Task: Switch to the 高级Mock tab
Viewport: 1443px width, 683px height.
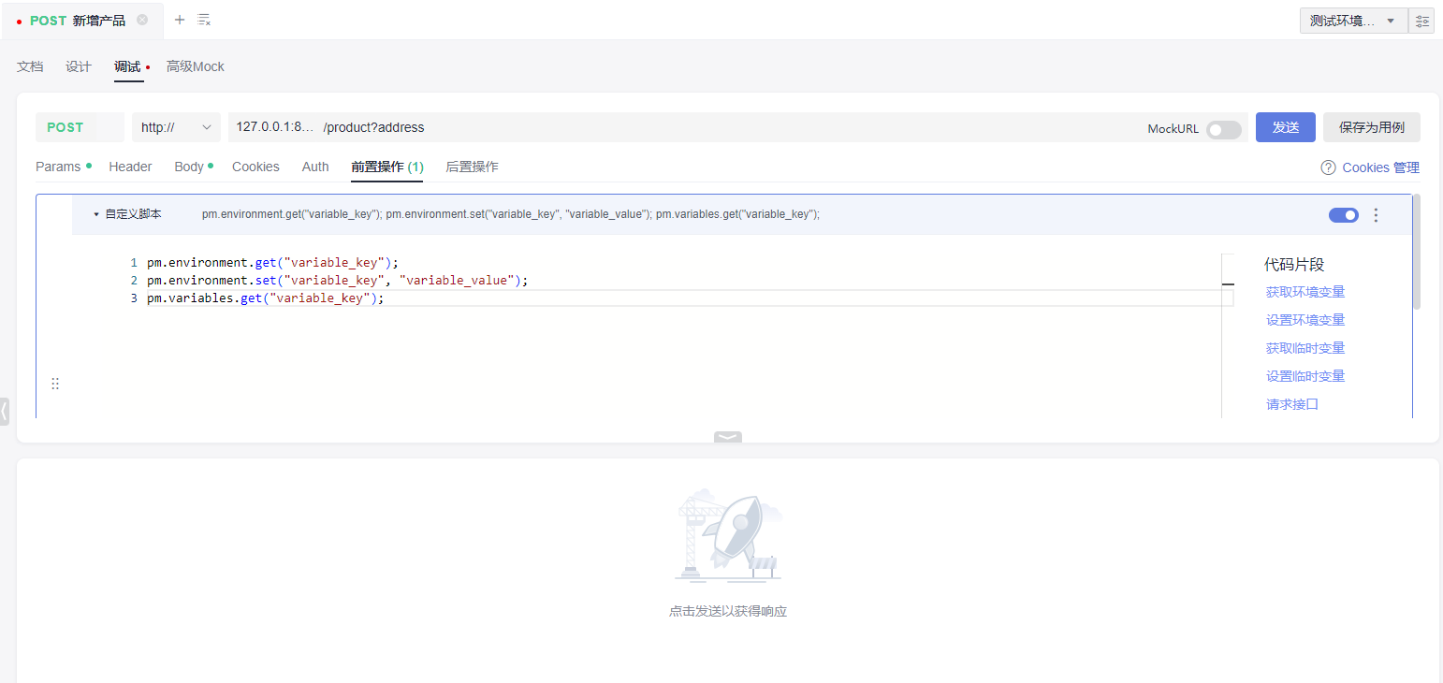Action: pos(195,66)
